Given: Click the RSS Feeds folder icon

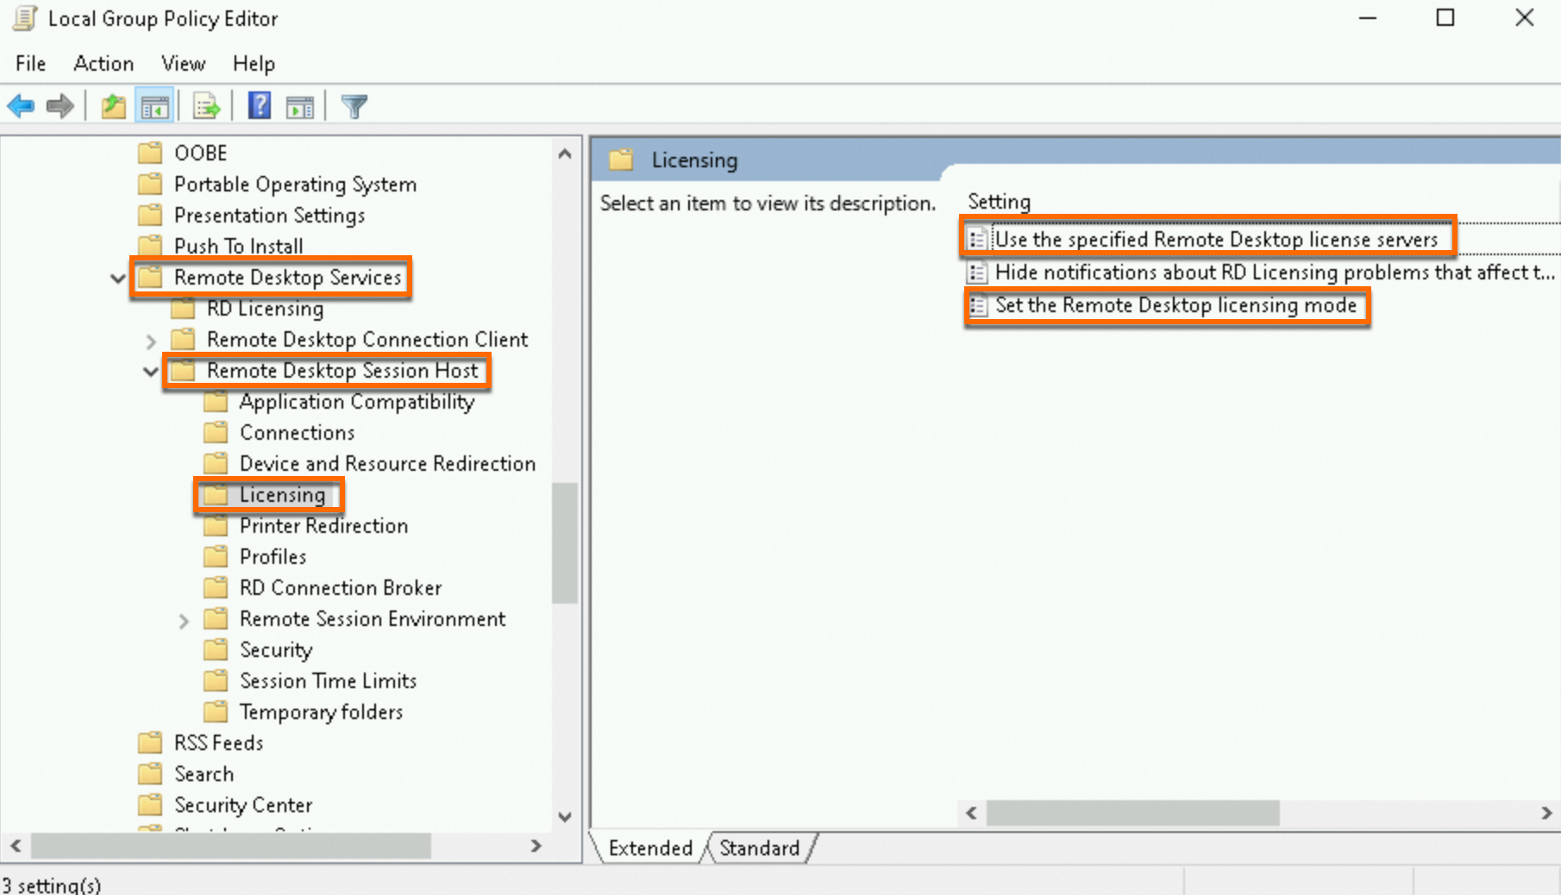Looking at the screenshot, I should coord(151,743).
